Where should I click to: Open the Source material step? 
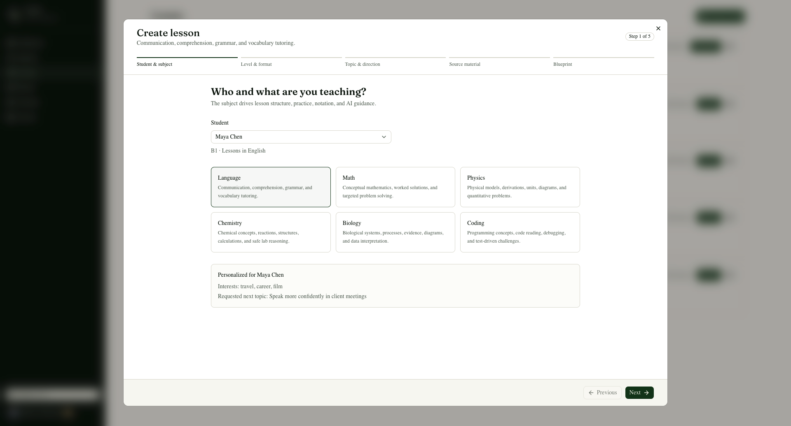(499, 63)
